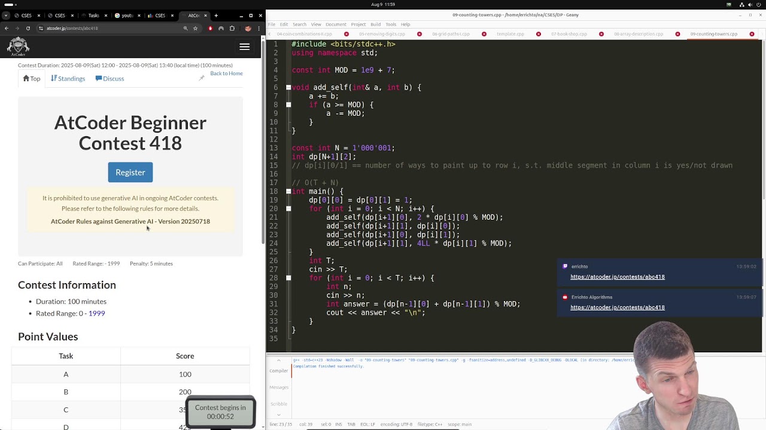The height and width of the screenshot is (430, 766).
Task: Select the Top tab on AtCoder
Action: pyautogui.click(x=32, y=78)
